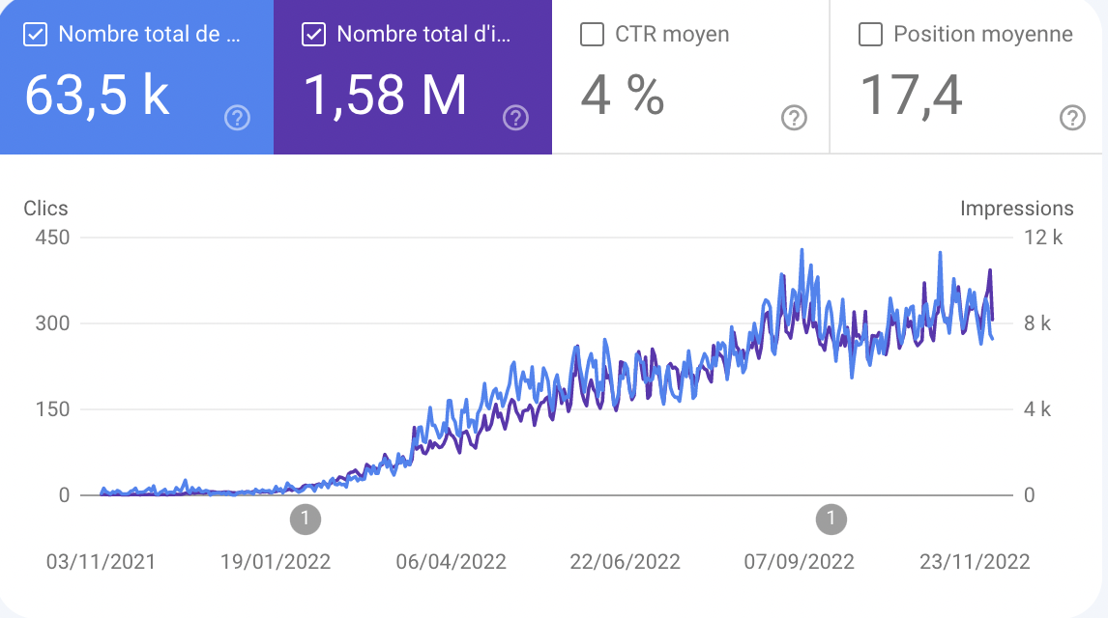Click the 63,5 k clicks value

(x=97, y=96)
